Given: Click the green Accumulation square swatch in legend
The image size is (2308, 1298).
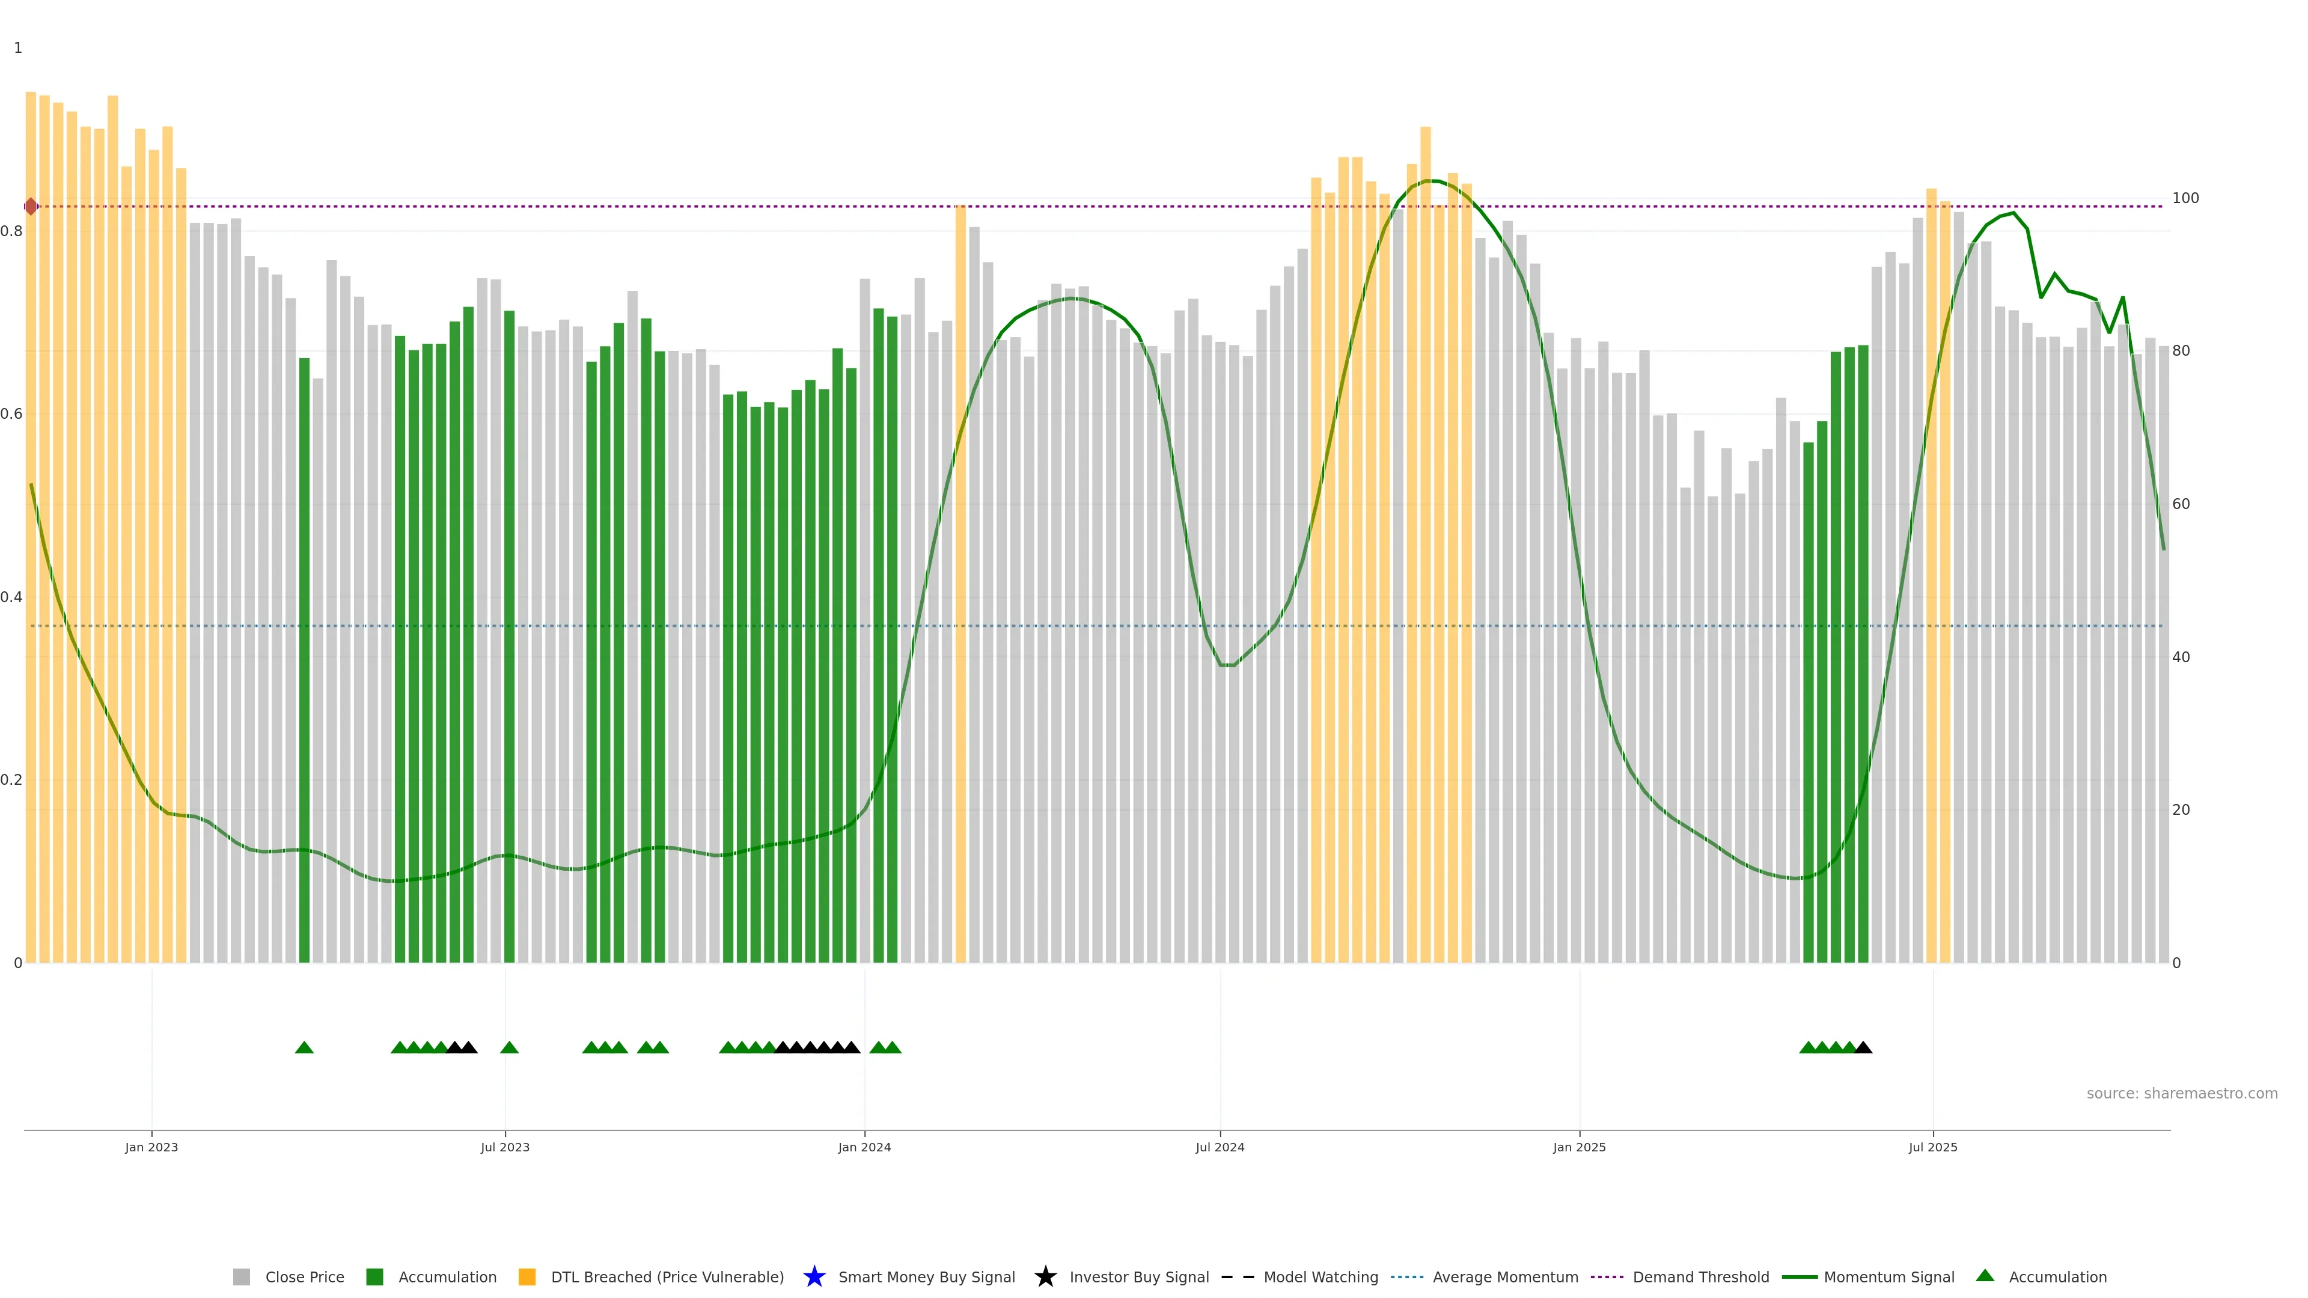Looking at the screenshot, I should pos(374,1276).
